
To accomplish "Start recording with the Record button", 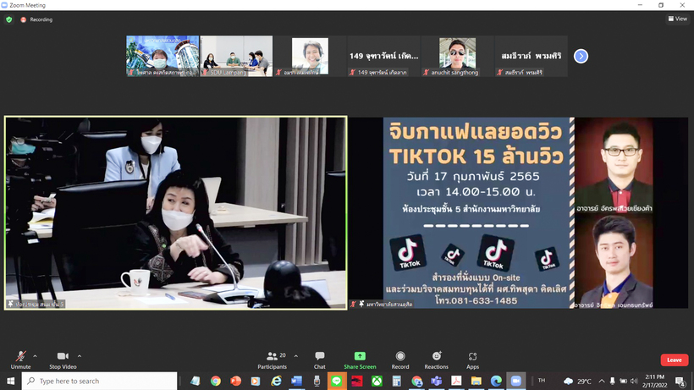I will [x=400, y=360].
